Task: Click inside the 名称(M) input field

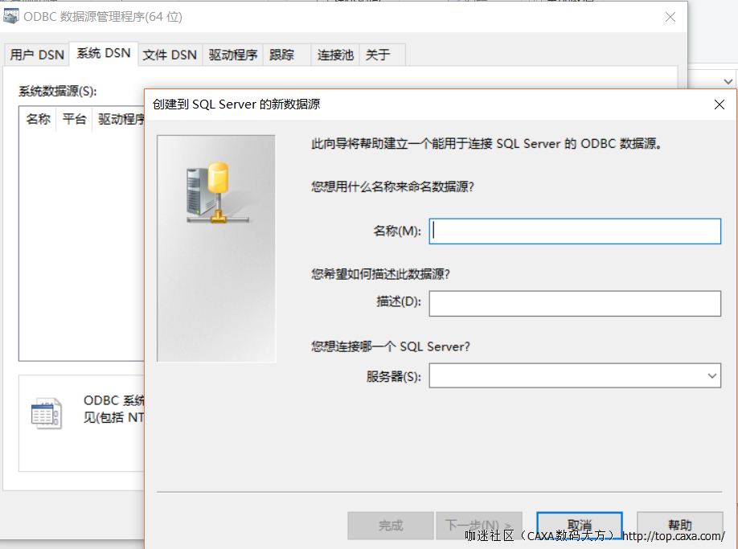Action: (575, 231)
